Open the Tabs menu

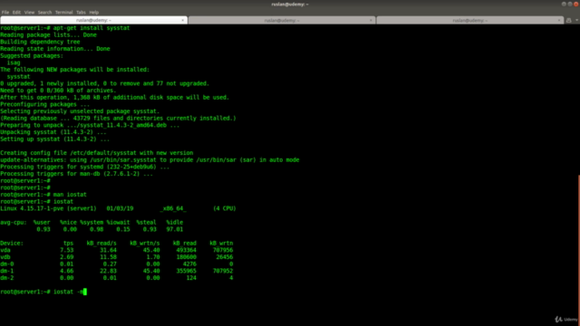click(81, 12)
